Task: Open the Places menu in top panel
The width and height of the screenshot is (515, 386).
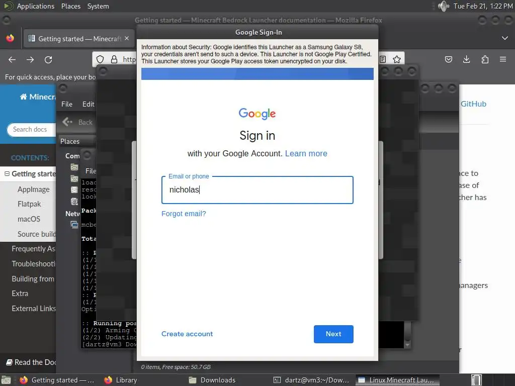Action: point(70,6)
